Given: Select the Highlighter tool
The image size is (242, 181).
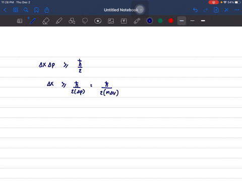Looking at the screenshot, I should (x=59, y=21).
